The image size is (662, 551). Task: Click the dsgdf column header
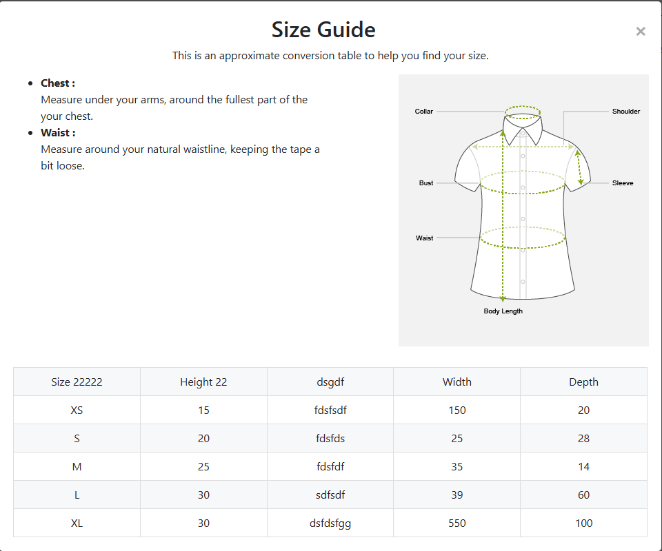pos(330,382)
